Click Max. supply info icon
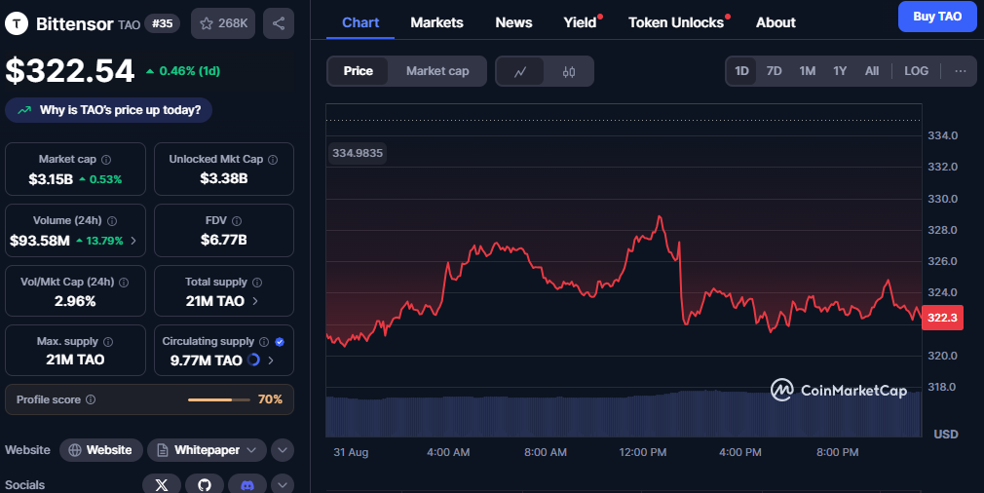The image size is (984, 493). [108, 342]
